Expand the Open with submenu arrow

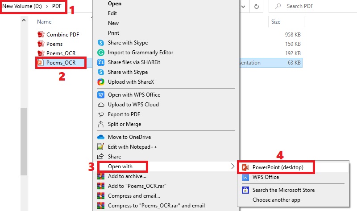232,166
